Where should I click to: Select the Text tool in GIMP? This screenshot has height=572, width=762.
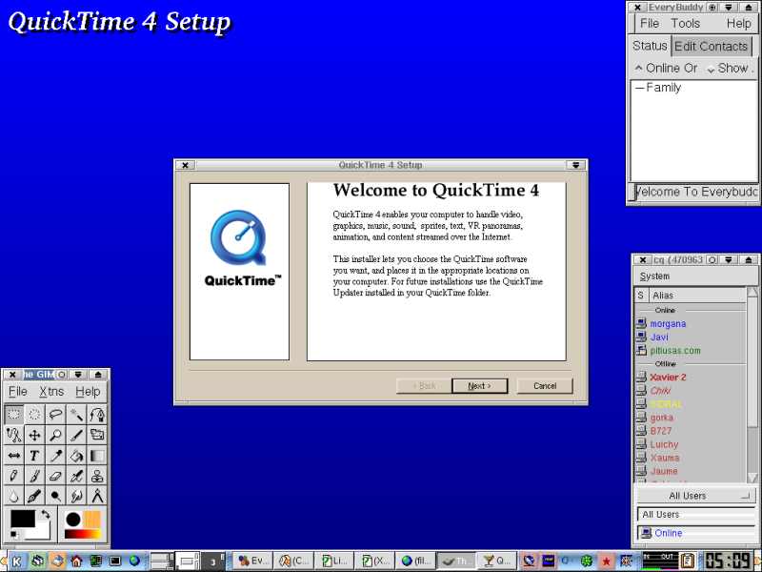point(34,456)
